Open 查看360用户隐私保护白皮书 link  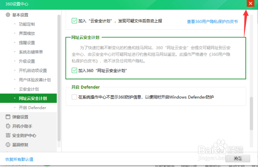[212, 21]
